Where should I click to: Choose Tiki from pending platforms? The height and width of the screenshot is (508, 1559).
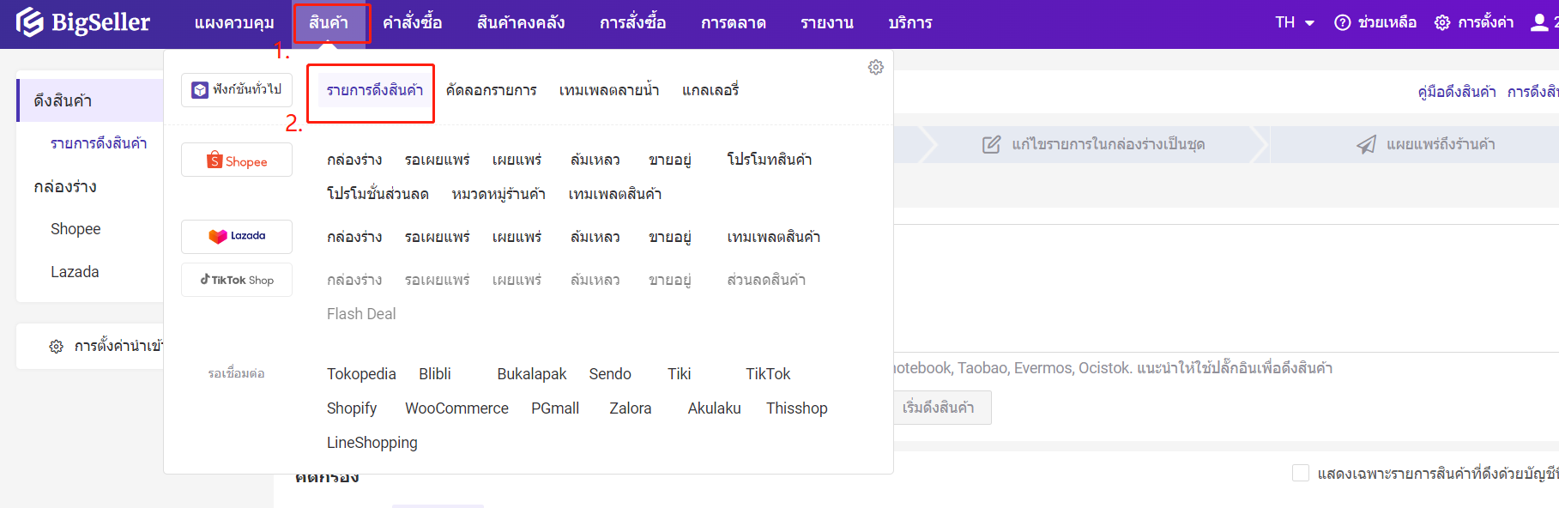tap(680, 374)
